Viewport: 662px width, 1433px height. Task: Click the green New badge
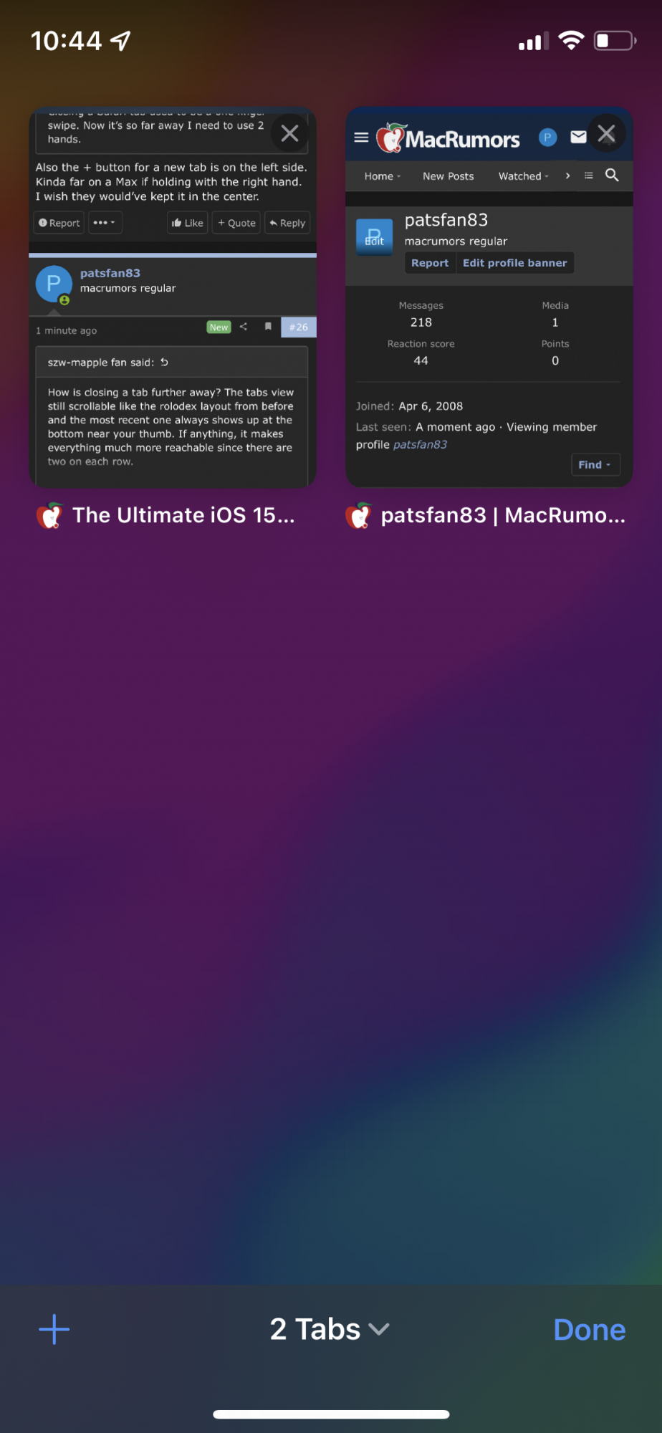point(219,327)
